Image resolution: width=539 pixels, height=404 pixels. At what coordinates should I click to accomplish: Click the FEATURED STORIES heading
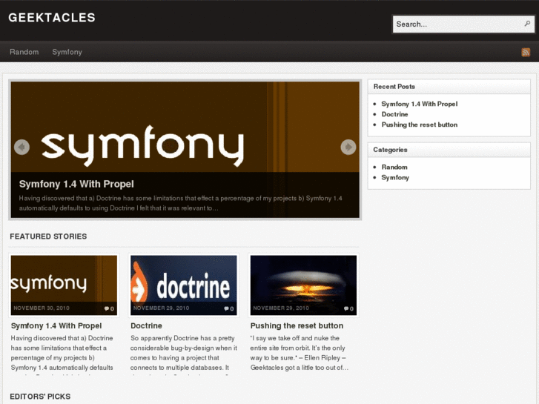point(48,236)
